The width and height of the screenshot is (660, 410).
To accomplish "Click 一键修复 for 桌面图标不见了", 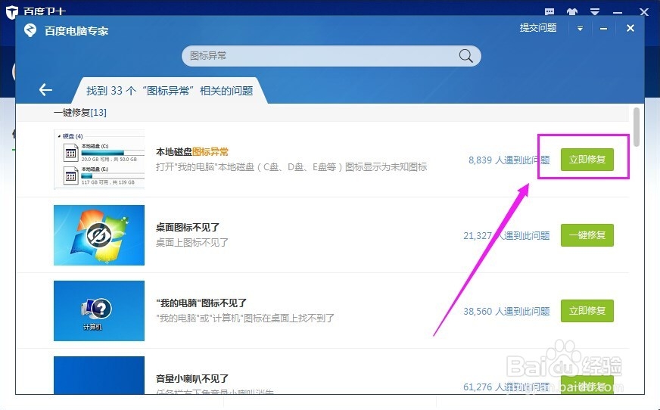I will click(x=587, y=235).
